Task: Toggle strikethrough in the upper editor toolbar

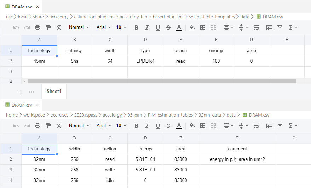Action: tap(168, 27)
